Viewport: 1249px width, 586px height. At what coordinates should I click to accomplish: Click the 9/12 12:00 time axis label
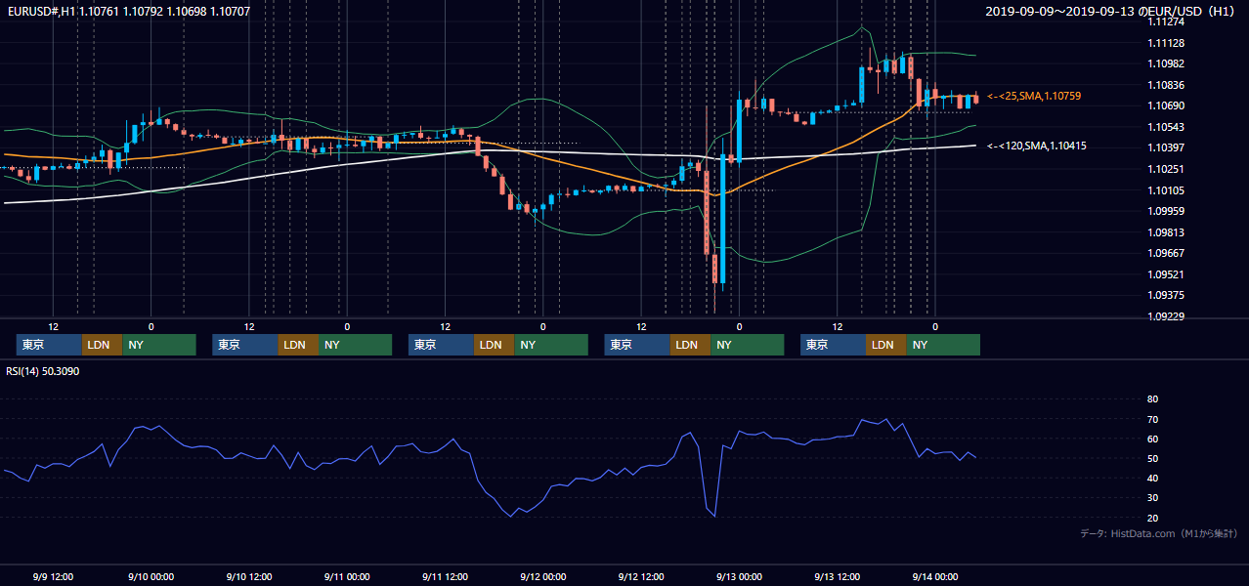(x=641, y=576)
